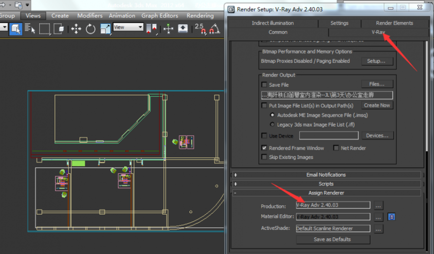Click the Devices... button
434x254 pixels.
(377, 136)
